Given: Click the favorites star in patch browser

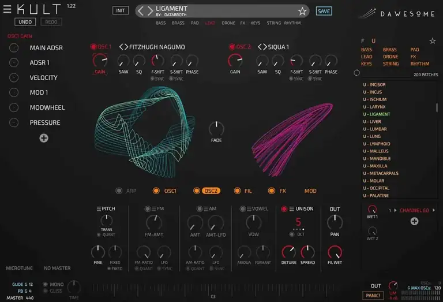Looking at the screenshot, I should [x=432, y=41].
